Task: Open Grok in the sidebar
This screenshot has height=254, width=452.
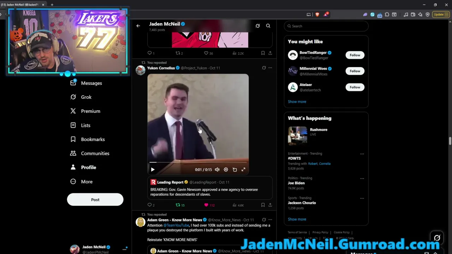Action: click(81, 97)
